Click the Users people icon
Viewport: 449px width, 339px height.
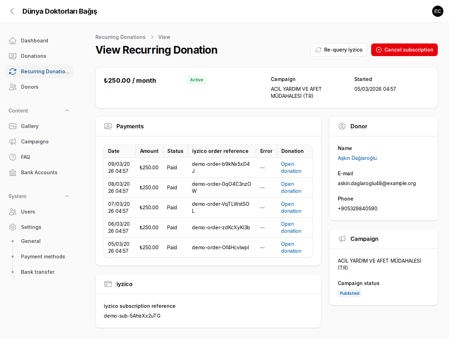(x=13, y=212)
